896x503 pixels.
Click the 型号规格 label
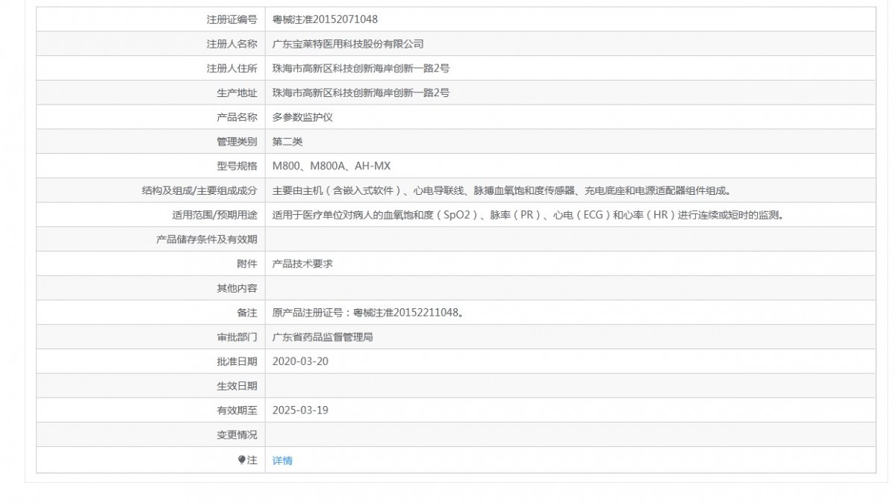point(237,166)
